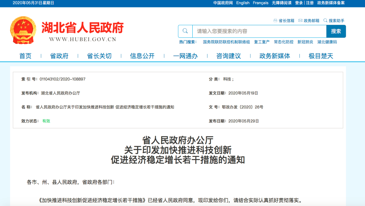365x206 pixels.
Task: Select the 信息公开 navigation item
Action: 142,56
